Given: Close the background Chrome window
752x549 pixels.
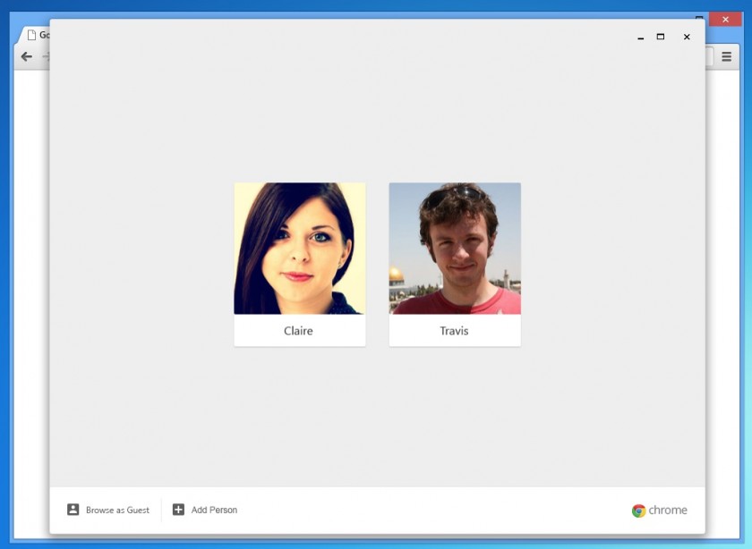Looking at the screenshot, I should (725, 19).
